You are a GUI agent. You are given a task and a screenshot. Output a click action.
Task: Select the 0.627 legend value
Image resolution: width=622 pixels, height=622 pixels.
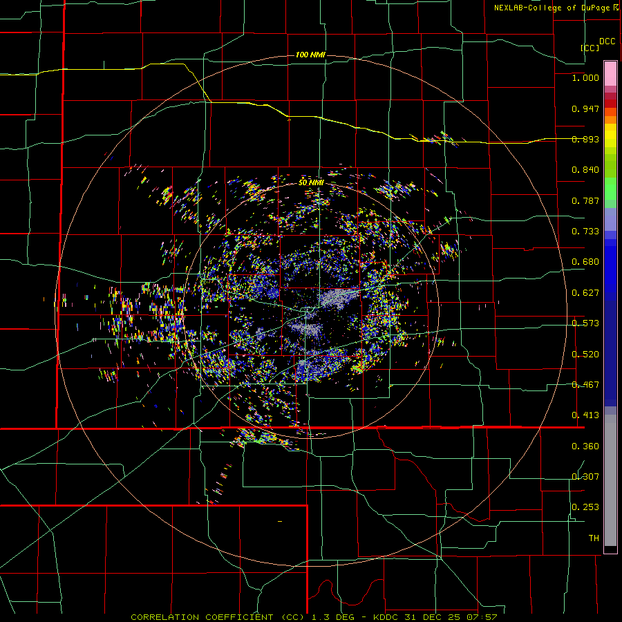pyautogui.click(x=585, y=292)
